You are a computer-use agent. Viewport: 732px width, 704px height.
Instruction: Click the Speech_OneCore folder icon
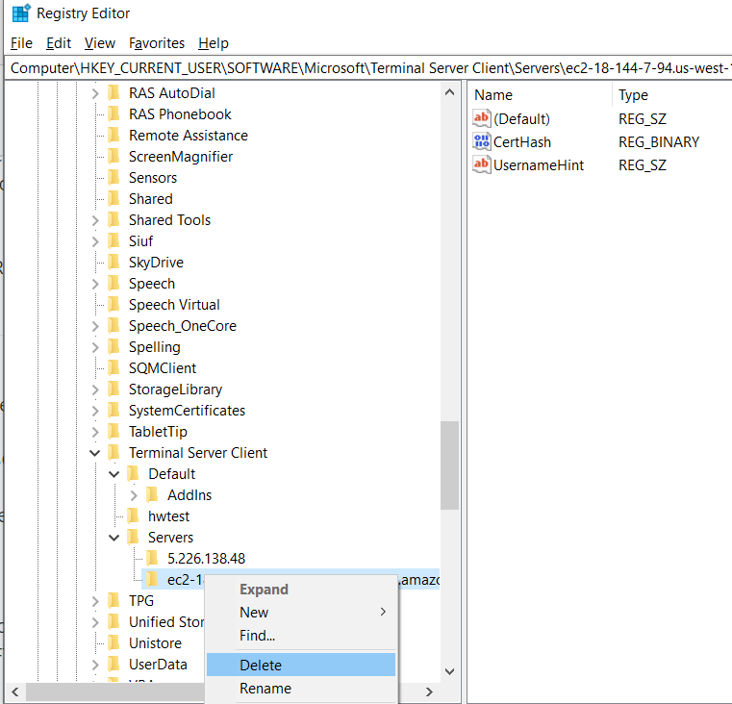[x=114, y=325]
